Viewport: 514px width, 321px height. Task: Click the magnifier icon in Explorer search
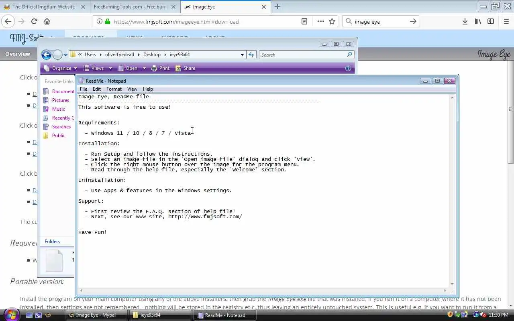[x=349, y=55]
